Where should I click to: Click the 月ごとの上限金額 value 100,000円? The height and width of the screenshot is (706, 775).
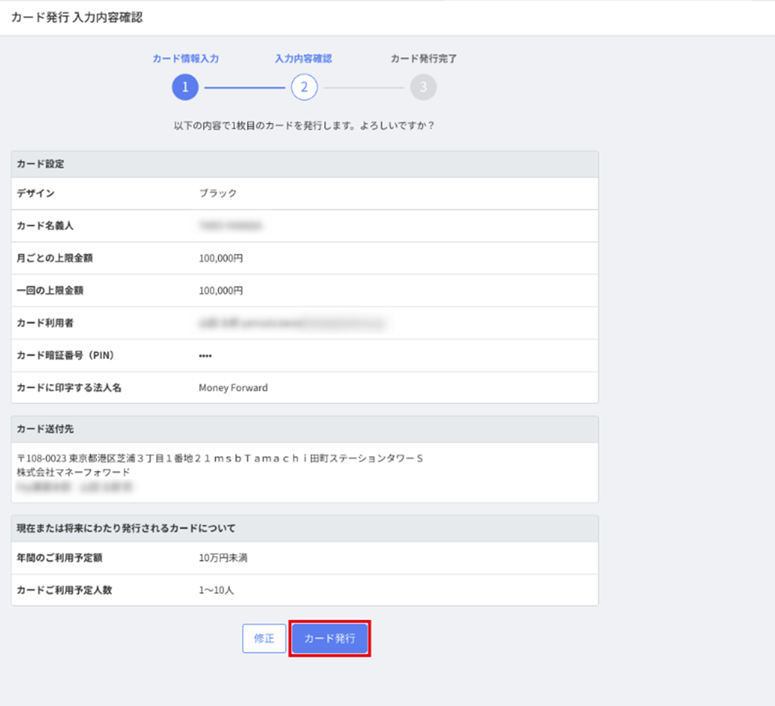[x=220, y=258]
